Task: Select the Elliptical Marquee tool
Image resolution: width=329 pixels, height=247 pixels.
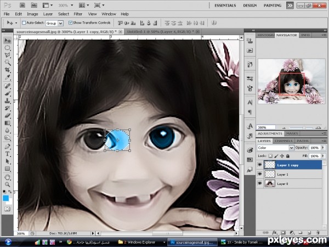Action: coord(7,48)
